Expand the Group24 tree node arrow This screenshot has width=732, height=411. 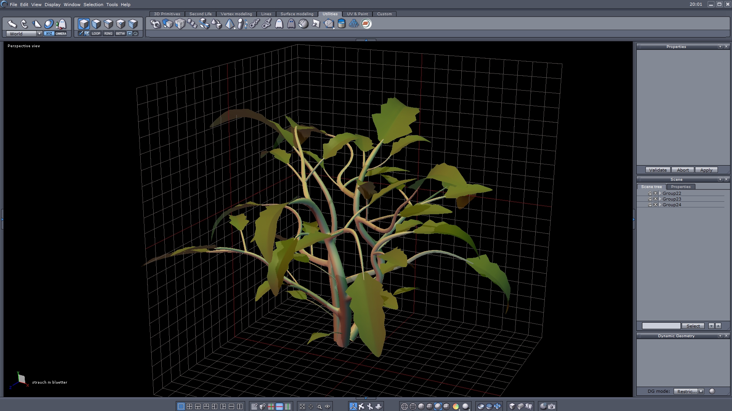tap(660, 205)
